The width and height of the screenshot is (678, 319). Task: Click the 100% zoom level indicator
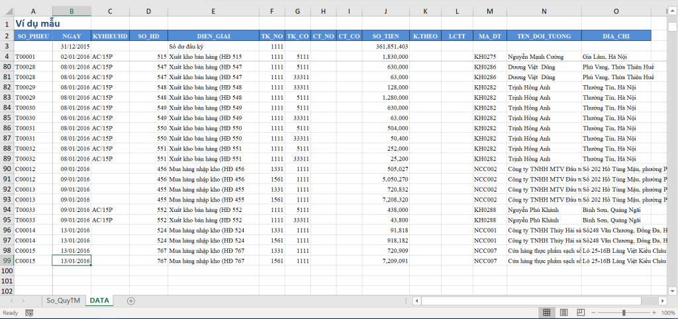pyautogui.click(x=668, y=313)
